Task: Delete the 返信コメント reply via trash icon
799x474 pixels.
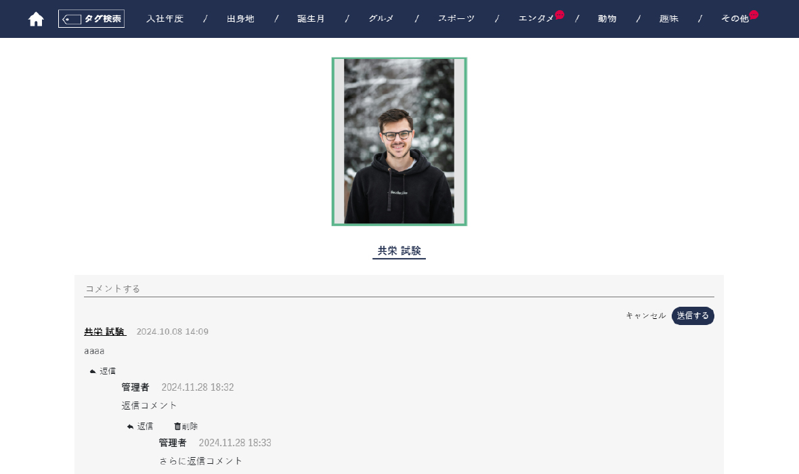Action: tap(177, 426)
